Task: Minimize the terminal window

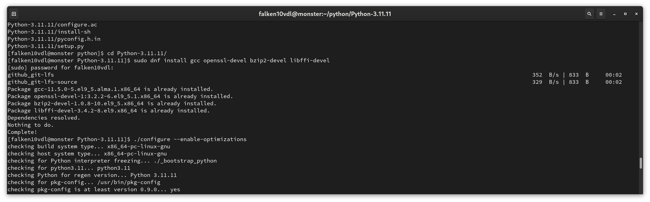Action: [614, 14]
